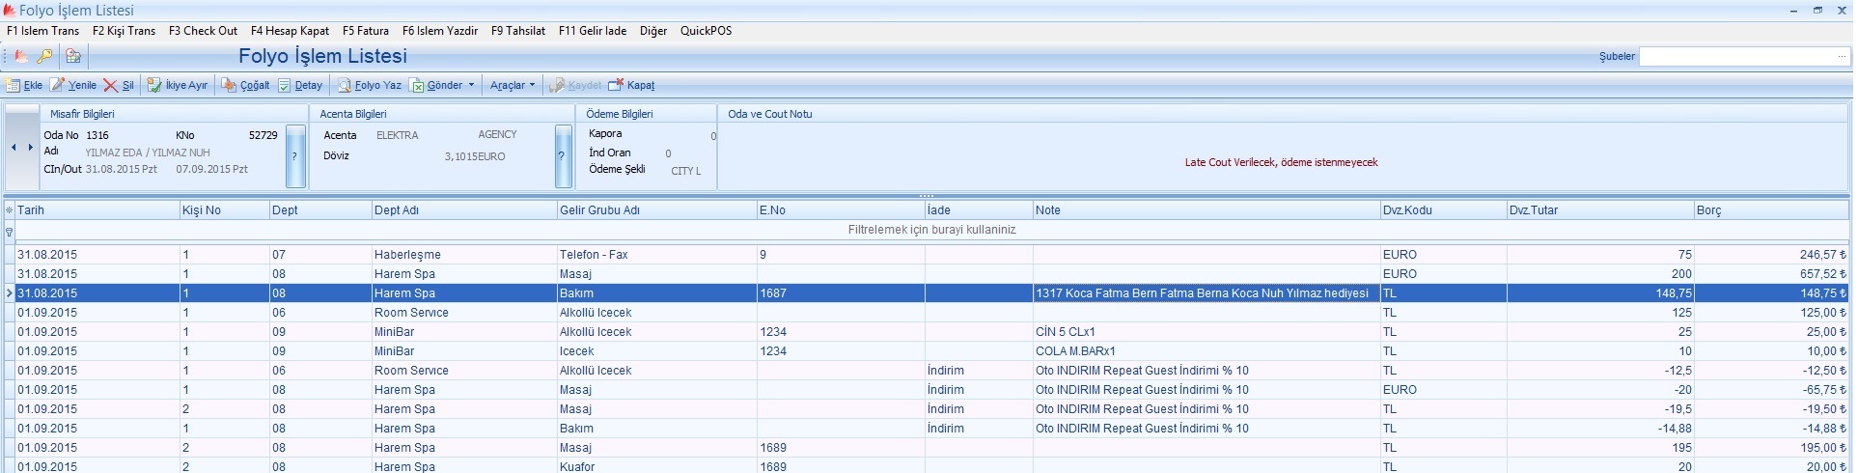Select the Kuafor row cell
Image resolution: width=1858 pixels, height=473 pixels.
[657, 466]
